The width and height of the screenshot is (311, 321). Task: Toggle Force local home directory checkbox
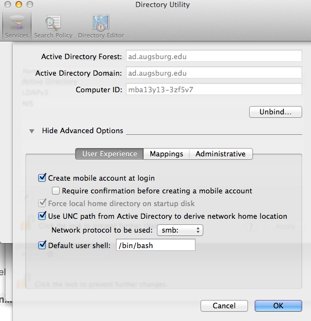42,203
